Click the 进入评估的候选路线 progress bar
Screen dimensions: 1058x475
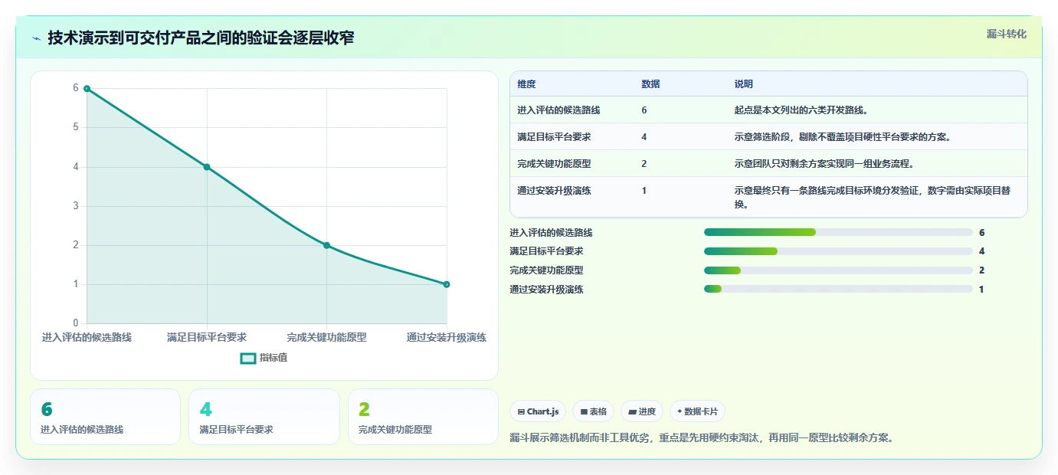[838, 232]
